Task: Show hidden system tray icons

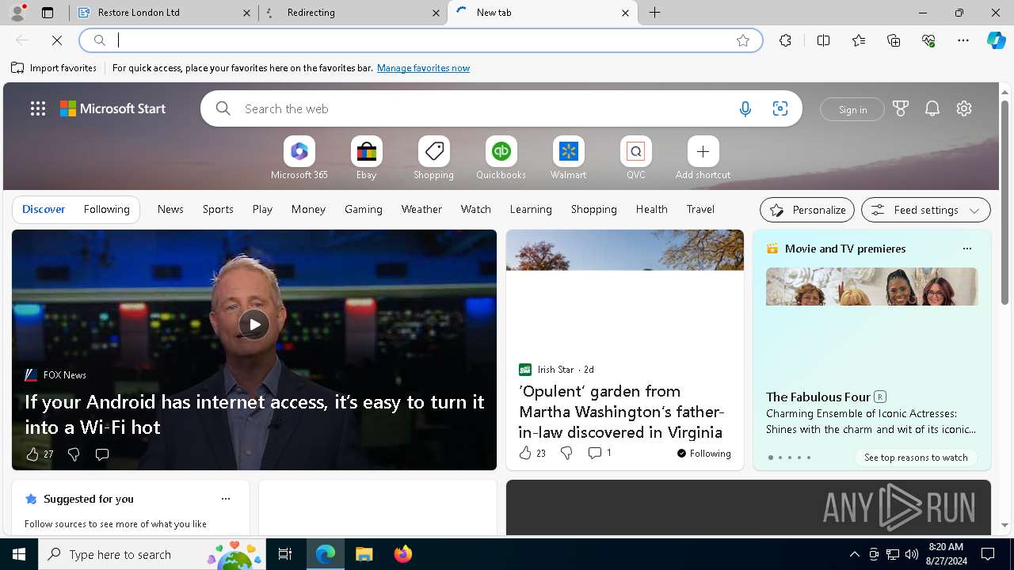Action: coord(854,554)
